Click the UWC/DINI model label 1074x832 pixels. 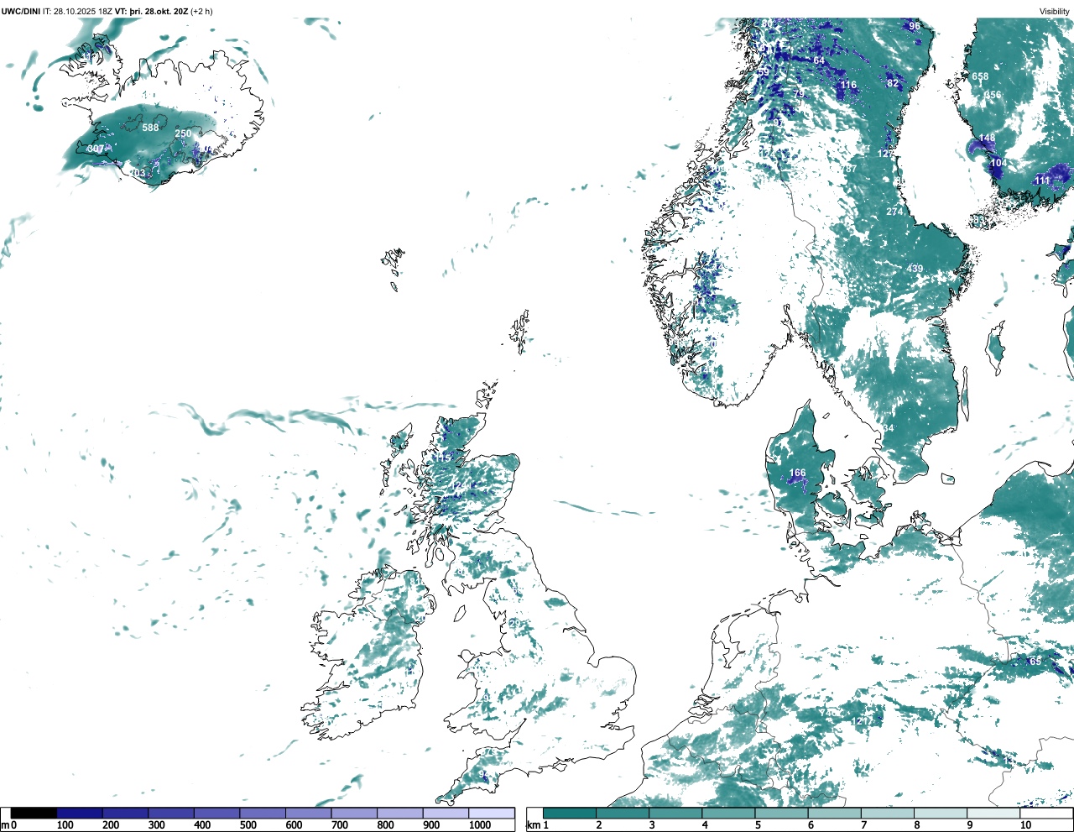pyautogui.click(x=20, y=11)
